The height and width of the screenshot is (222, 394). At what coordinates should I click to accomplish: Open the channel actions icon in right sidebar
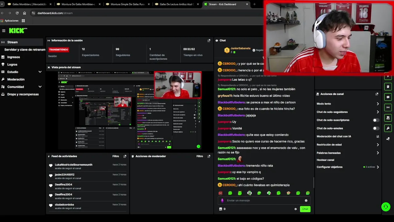point(388,118)
